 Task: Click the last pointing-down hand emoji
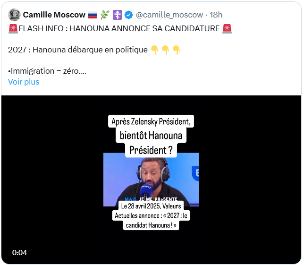(176, 50)
